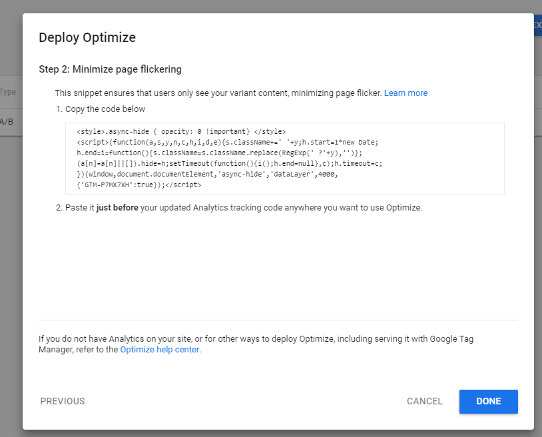Select the A/B row behind the dialog
This screenshot has width=542, height=437.
[7, 122]
